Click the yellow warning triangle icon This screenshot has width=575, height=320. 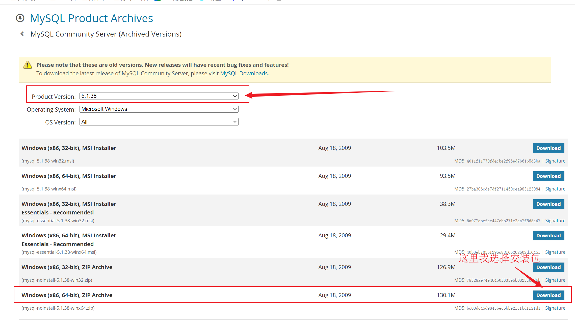coord(28,65)
